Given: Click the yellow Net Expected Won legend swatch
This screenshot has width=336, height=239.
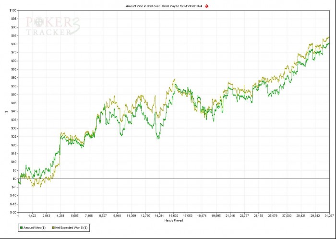Looking at the screenshot, I should click(53, 227).
